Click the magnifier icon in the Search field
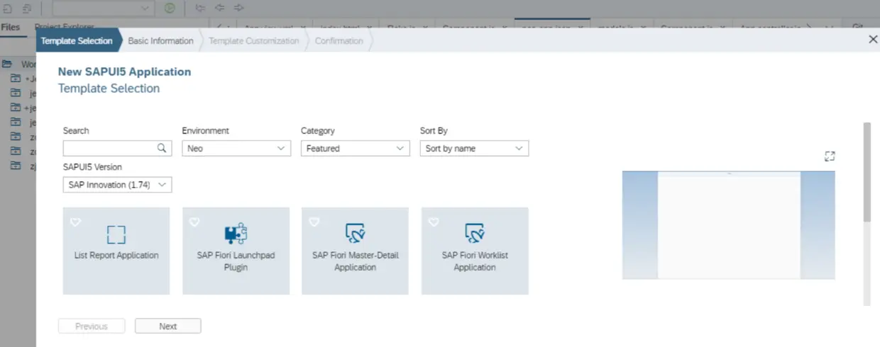This screenshot has width=880, height=347. [x=162, y=148]
